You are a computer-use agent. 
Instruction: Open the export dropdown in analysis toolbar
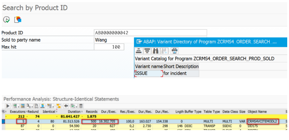click(x=74, y=106)
